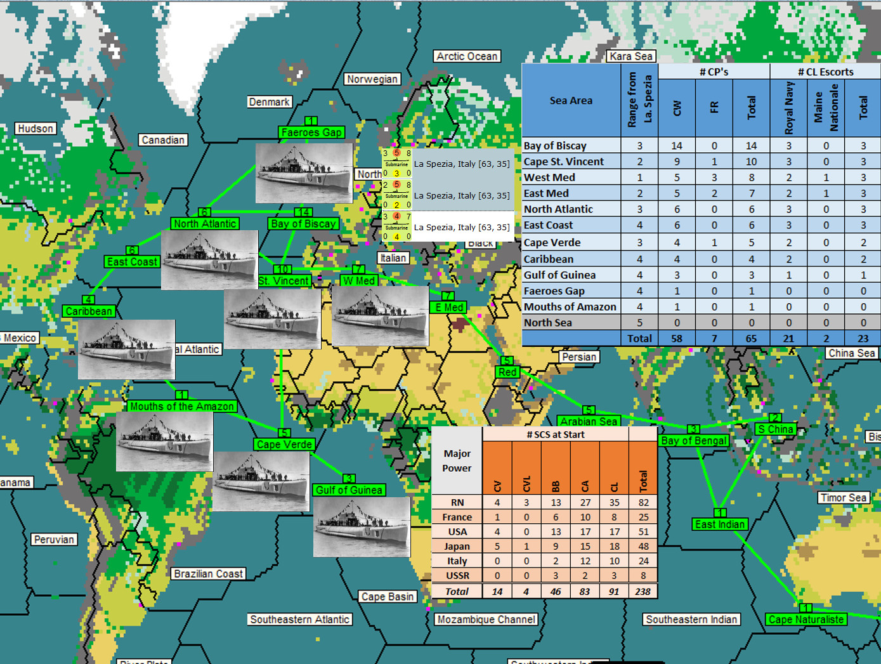Click the Mozambique Channel label
This screenshot has width=881, height=664.
[486, 620]
